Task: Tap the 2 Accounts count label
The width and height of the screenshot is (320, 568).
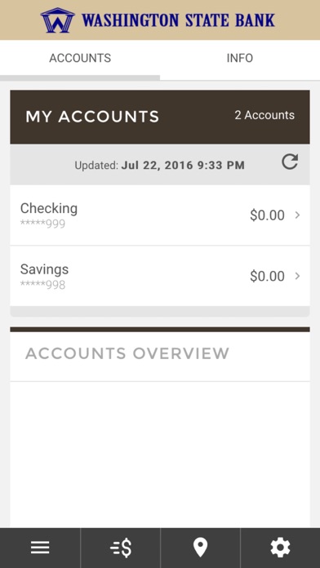Action: click(x=264, y=115)
